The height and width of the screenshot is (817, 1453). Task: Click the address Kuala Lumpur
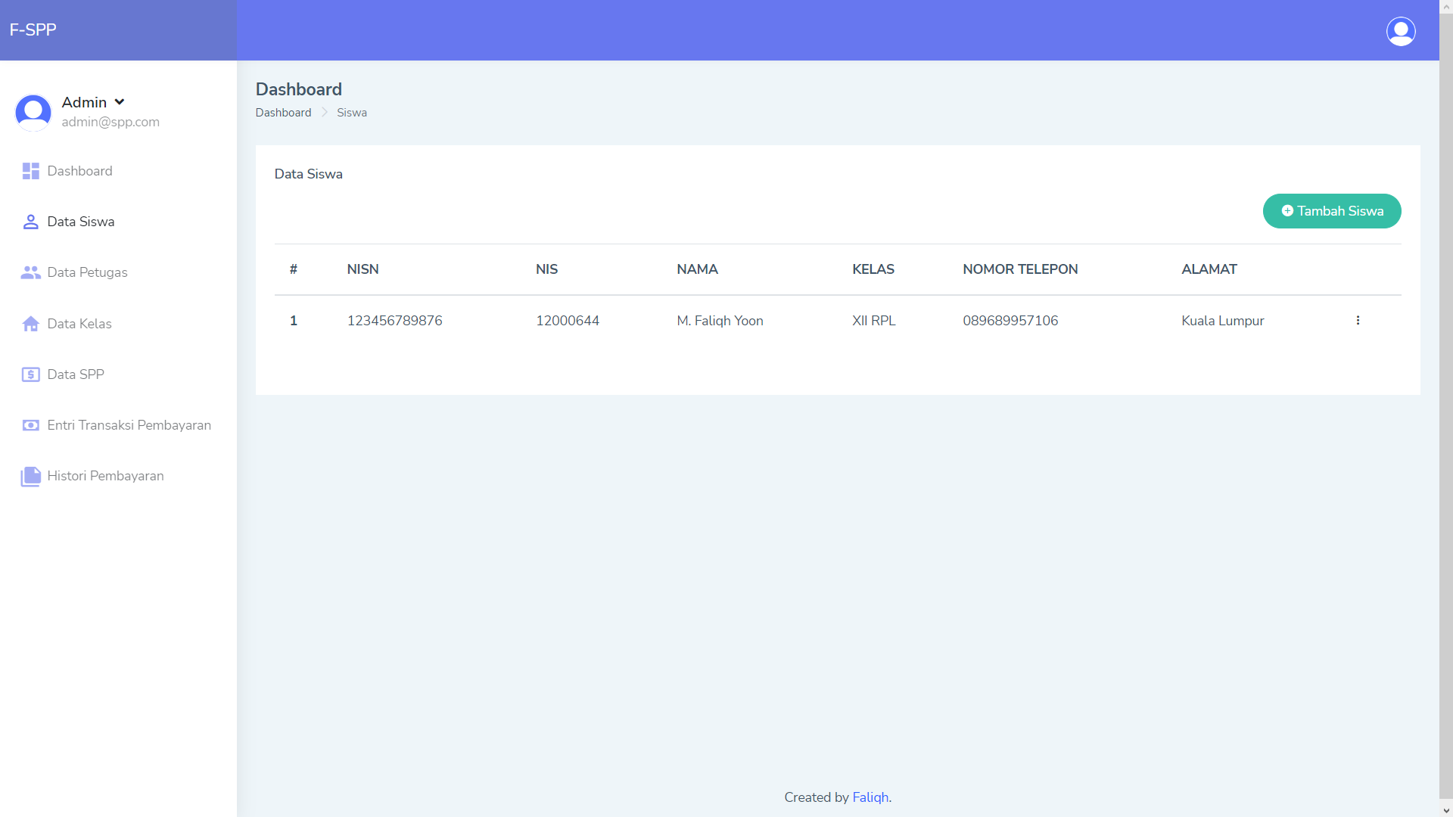pos(1223,321)
